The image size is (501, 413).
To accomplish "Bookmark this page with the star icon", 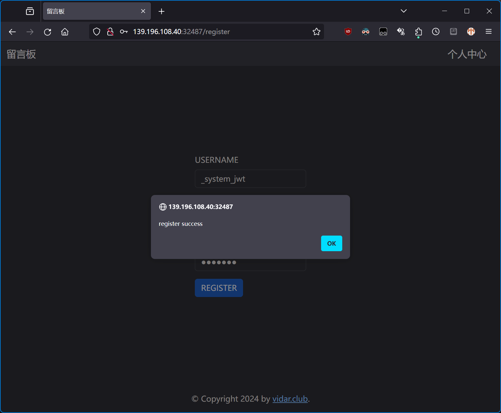I will (316, 32).
